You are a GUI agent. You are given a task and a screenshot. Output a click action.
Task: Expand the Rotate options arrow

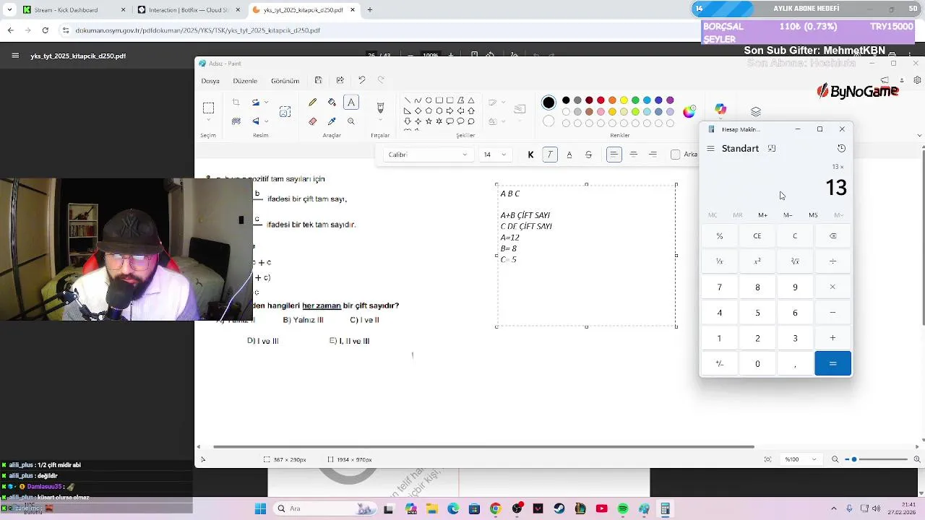[266, 103]
